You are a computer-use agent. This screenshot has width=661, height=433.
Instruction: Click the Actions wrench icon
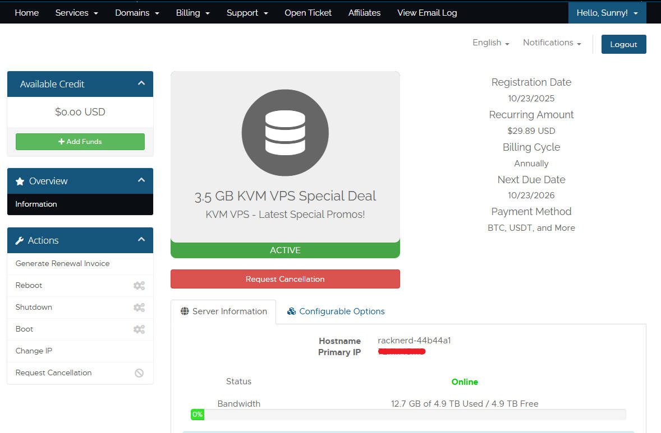pos(20,241)
